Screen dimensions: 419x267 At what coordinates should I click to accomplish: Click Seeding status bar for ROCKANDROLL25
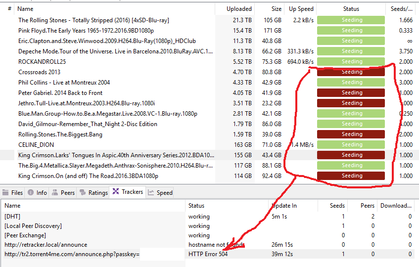coord(351,62)
